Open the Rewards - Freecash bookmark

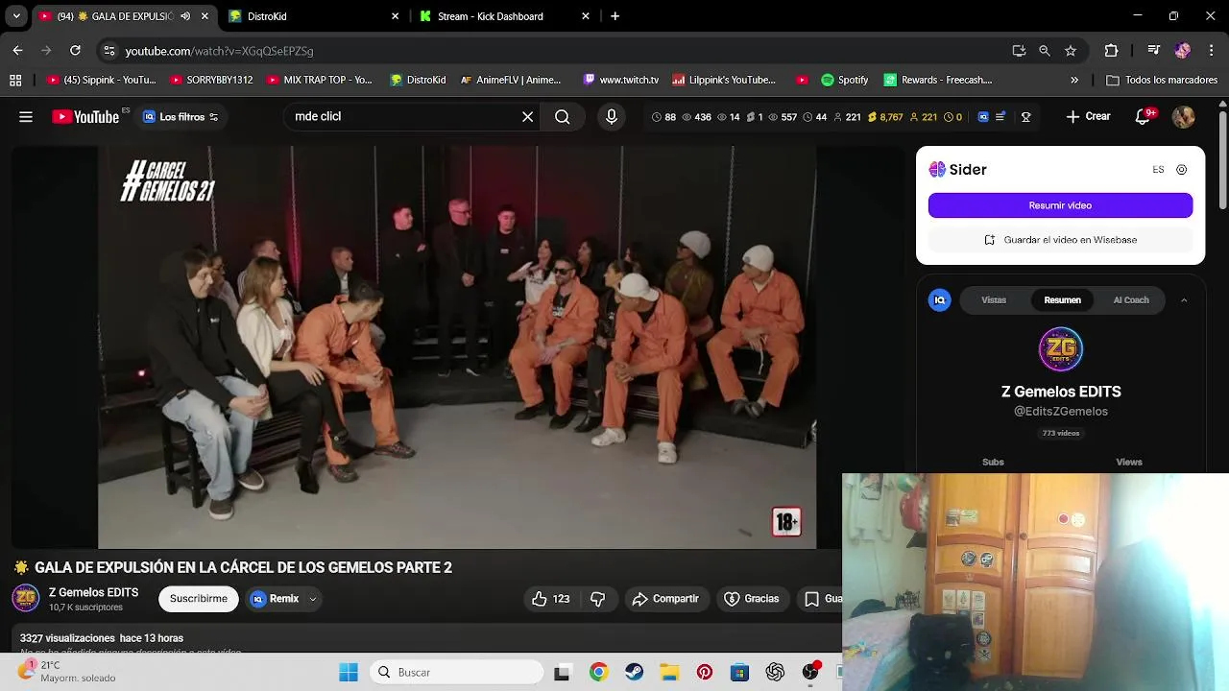937,80
